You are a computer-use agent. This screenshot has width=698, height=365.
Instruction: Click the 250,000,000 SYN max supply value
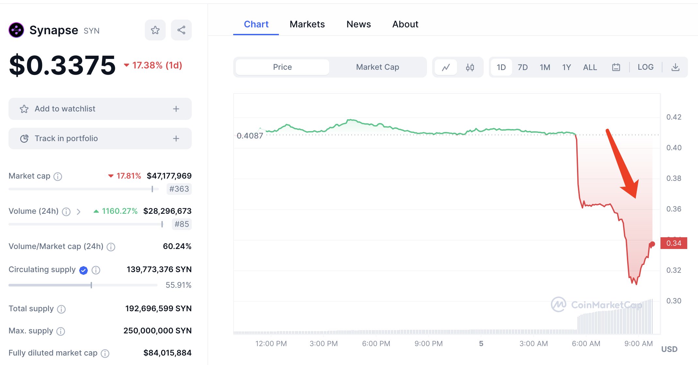tap(158, 331)
